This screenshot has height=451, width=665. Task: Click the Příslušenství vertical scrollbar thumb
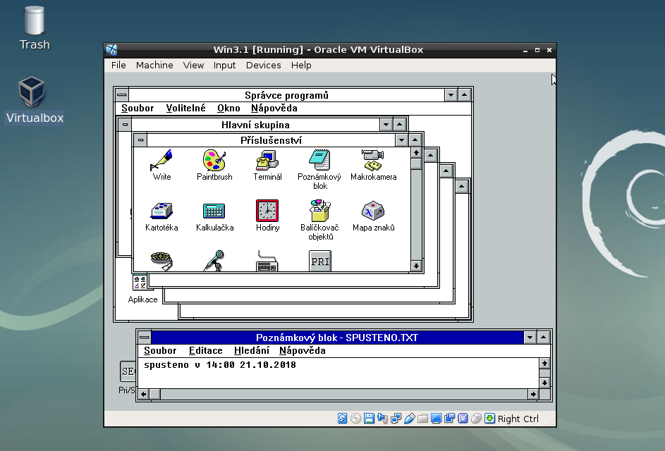pos(416,163)
